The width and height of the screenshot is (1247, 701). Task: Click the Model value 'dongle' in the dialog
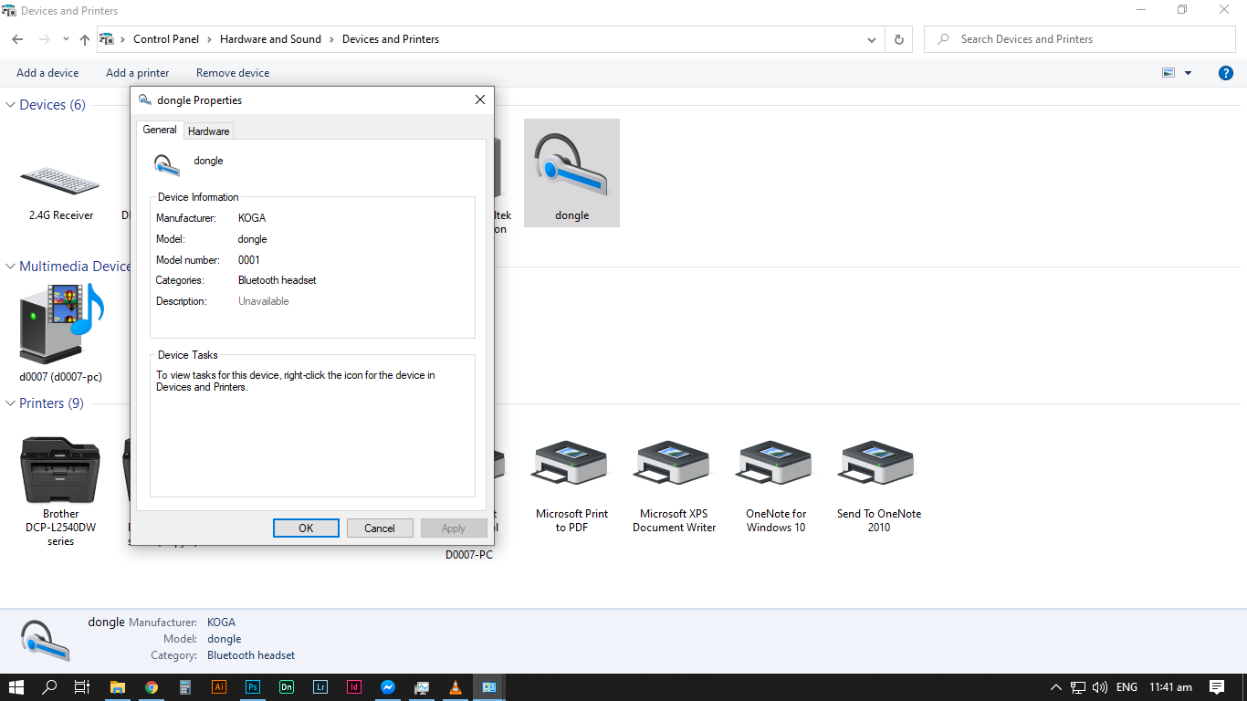(253, 239)
